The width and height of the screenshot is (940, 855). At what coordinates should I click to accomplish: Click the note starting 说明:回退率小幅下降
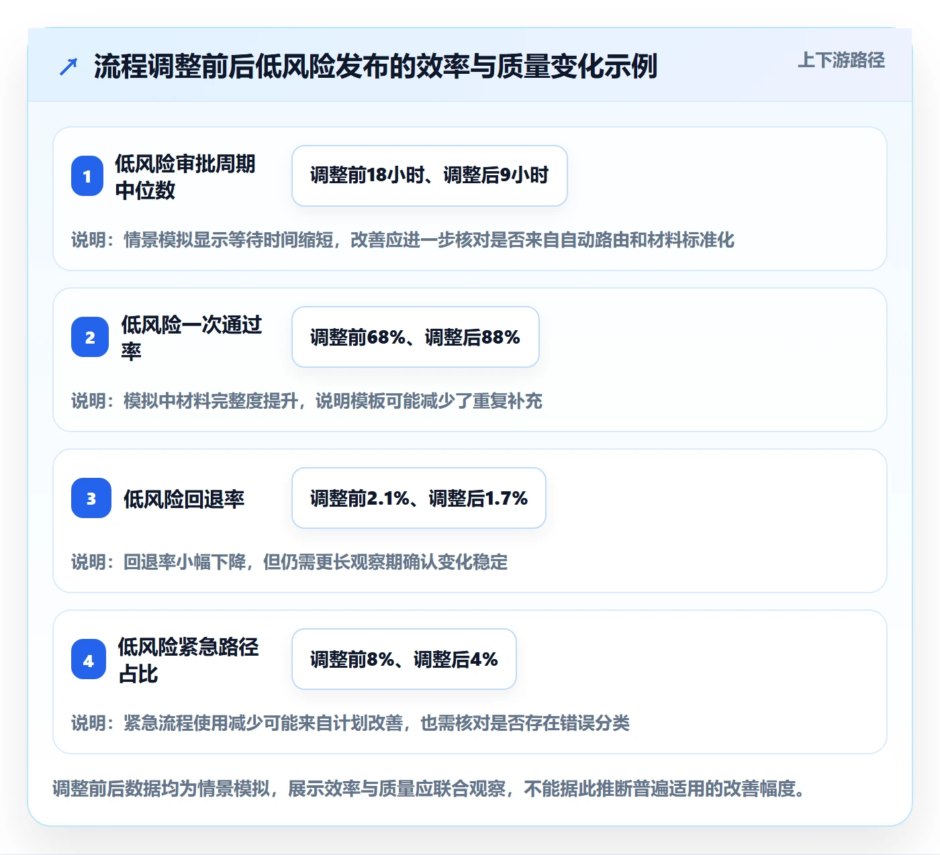pos(289,562)
